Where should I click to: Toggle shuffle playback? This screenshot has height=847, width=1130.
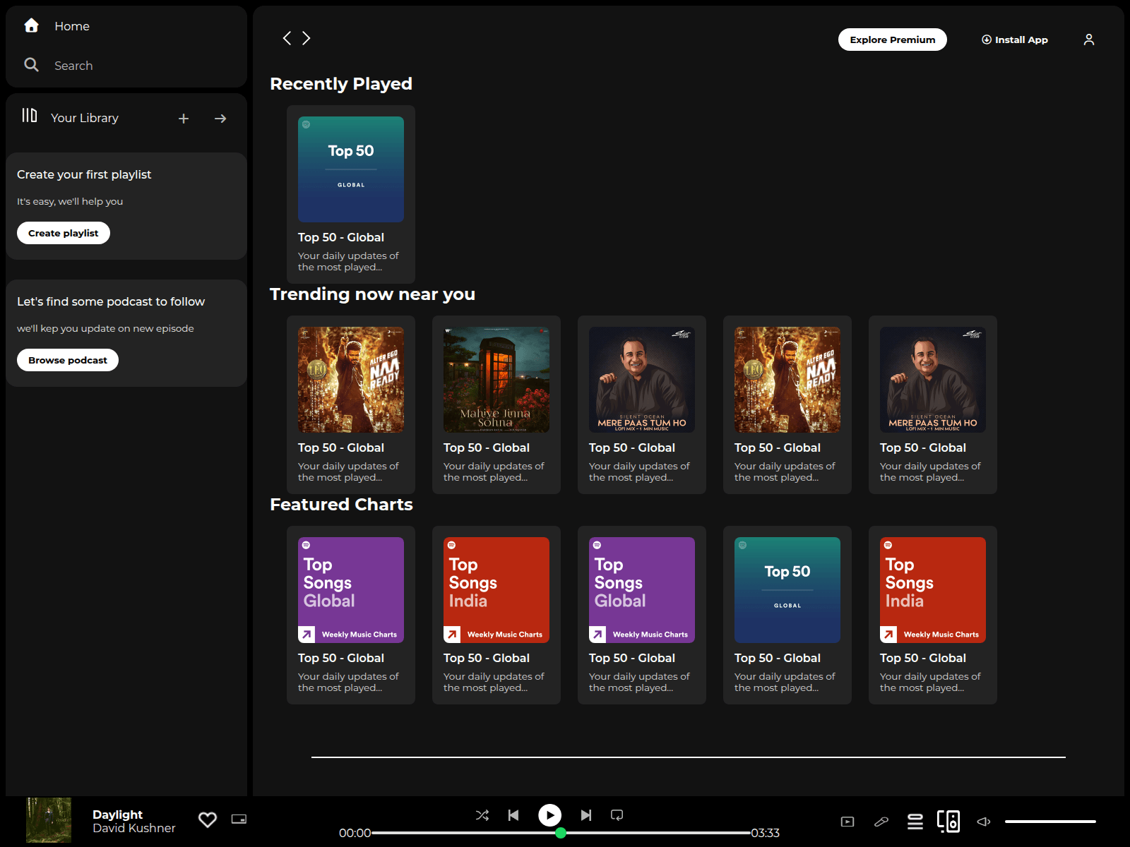click(482, 815)
